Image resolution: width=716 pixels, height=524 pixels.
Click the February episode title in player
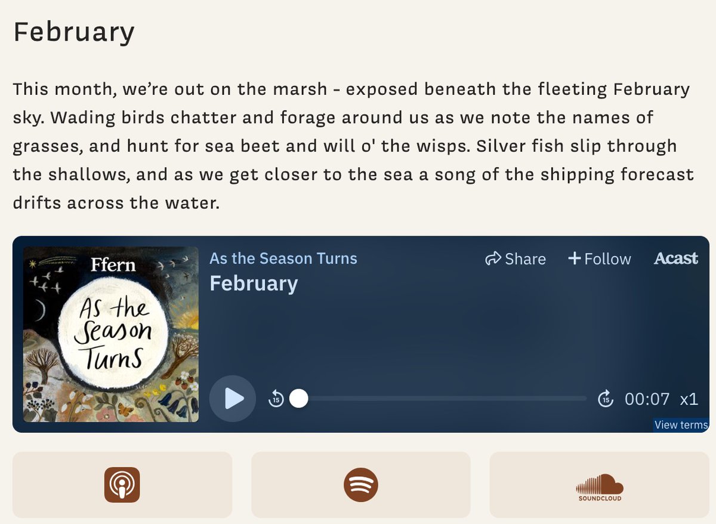[254, 283]
